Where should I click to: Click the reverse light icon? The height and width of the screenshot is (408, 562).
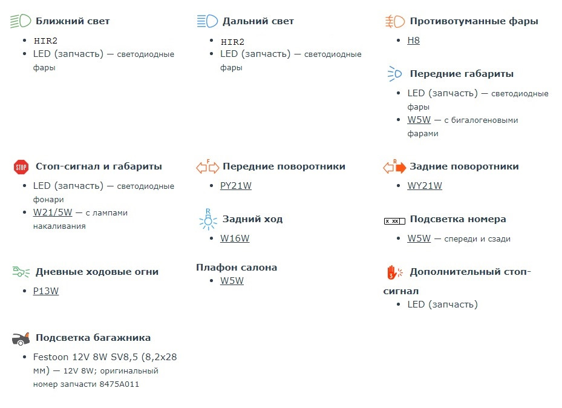(207, 220)
